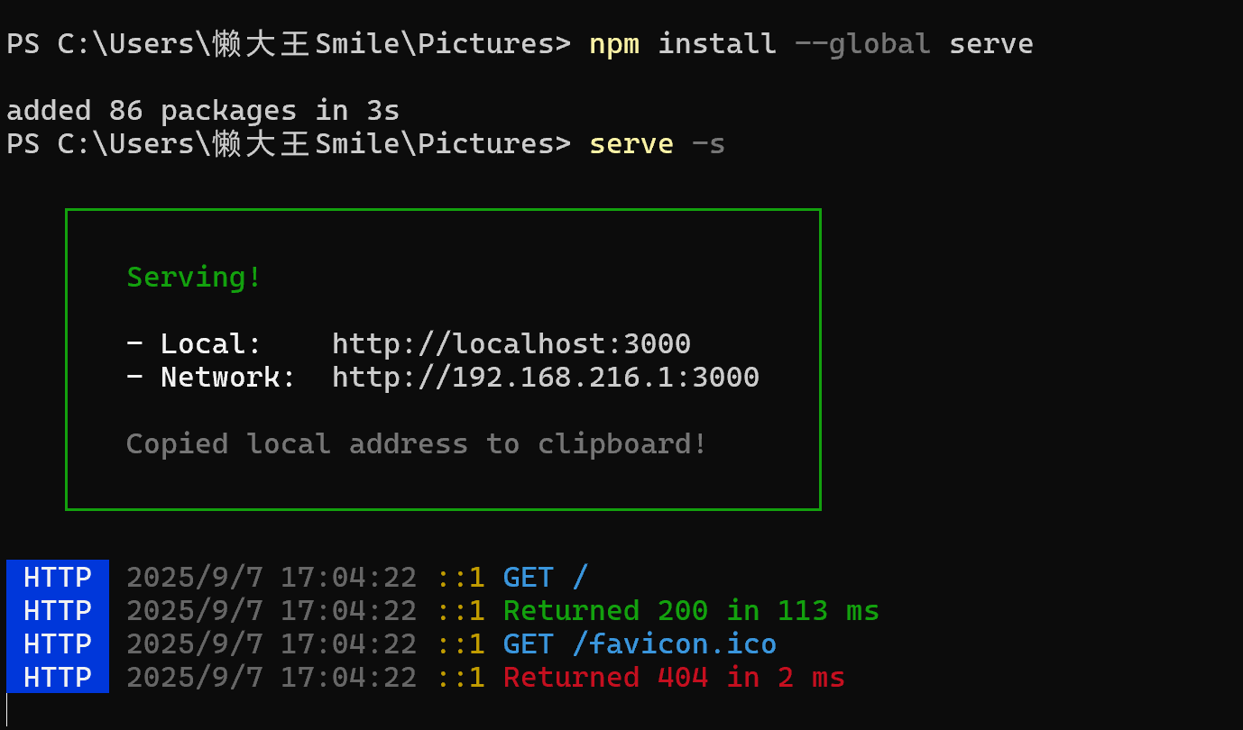Screen dimensions: 1243x730
Task: Open the http://localhost:3000 local link
Action: pyautogui.click(x=511, y=344)
